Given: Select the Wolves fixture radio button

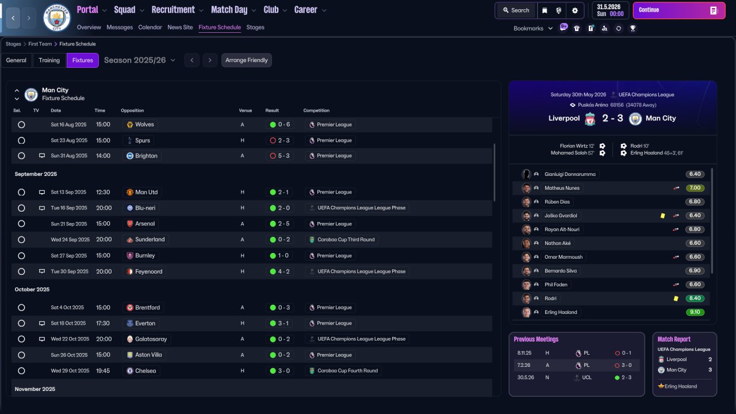Looking at the screenshot, I should click(21, 124).
